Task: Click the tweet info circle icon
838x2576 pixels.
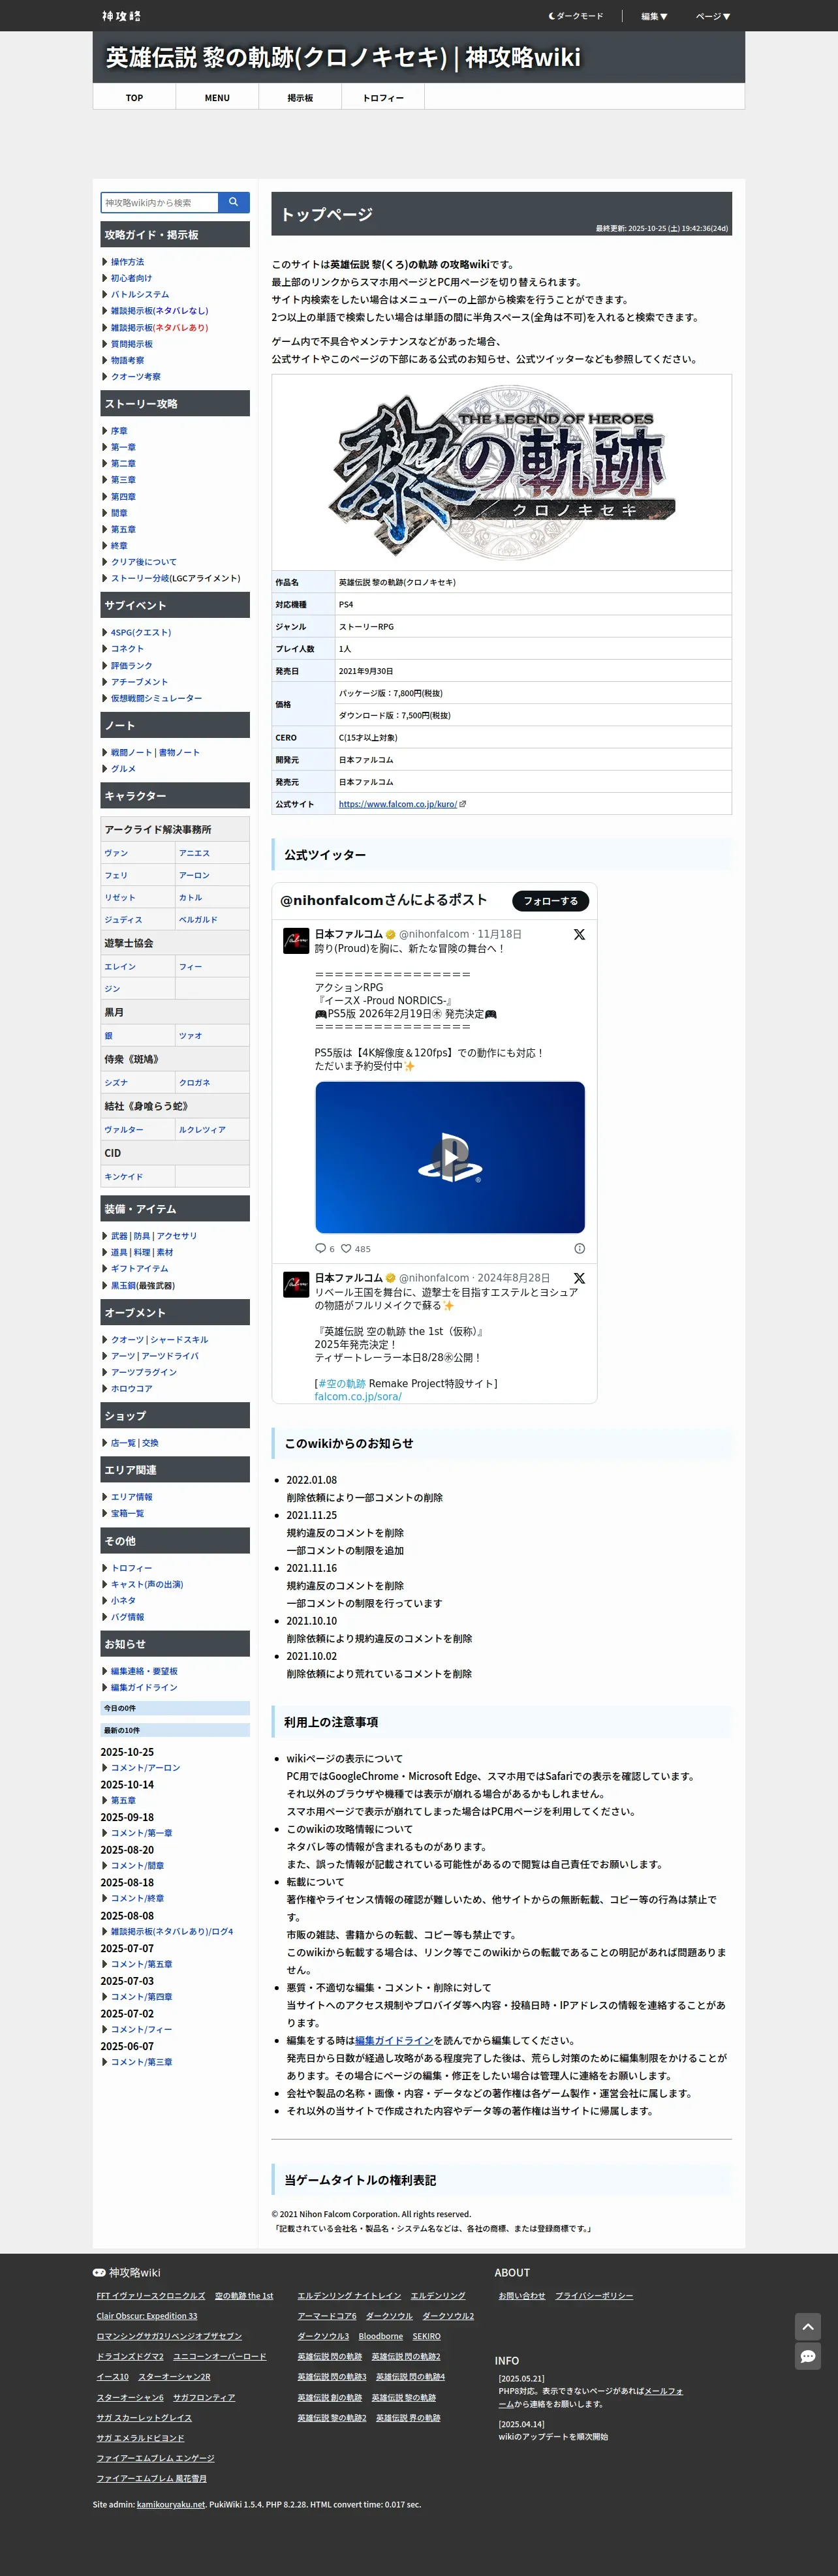Action: pos(579,1249)
